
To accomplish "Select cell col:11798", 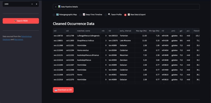I will click(71, 36).
